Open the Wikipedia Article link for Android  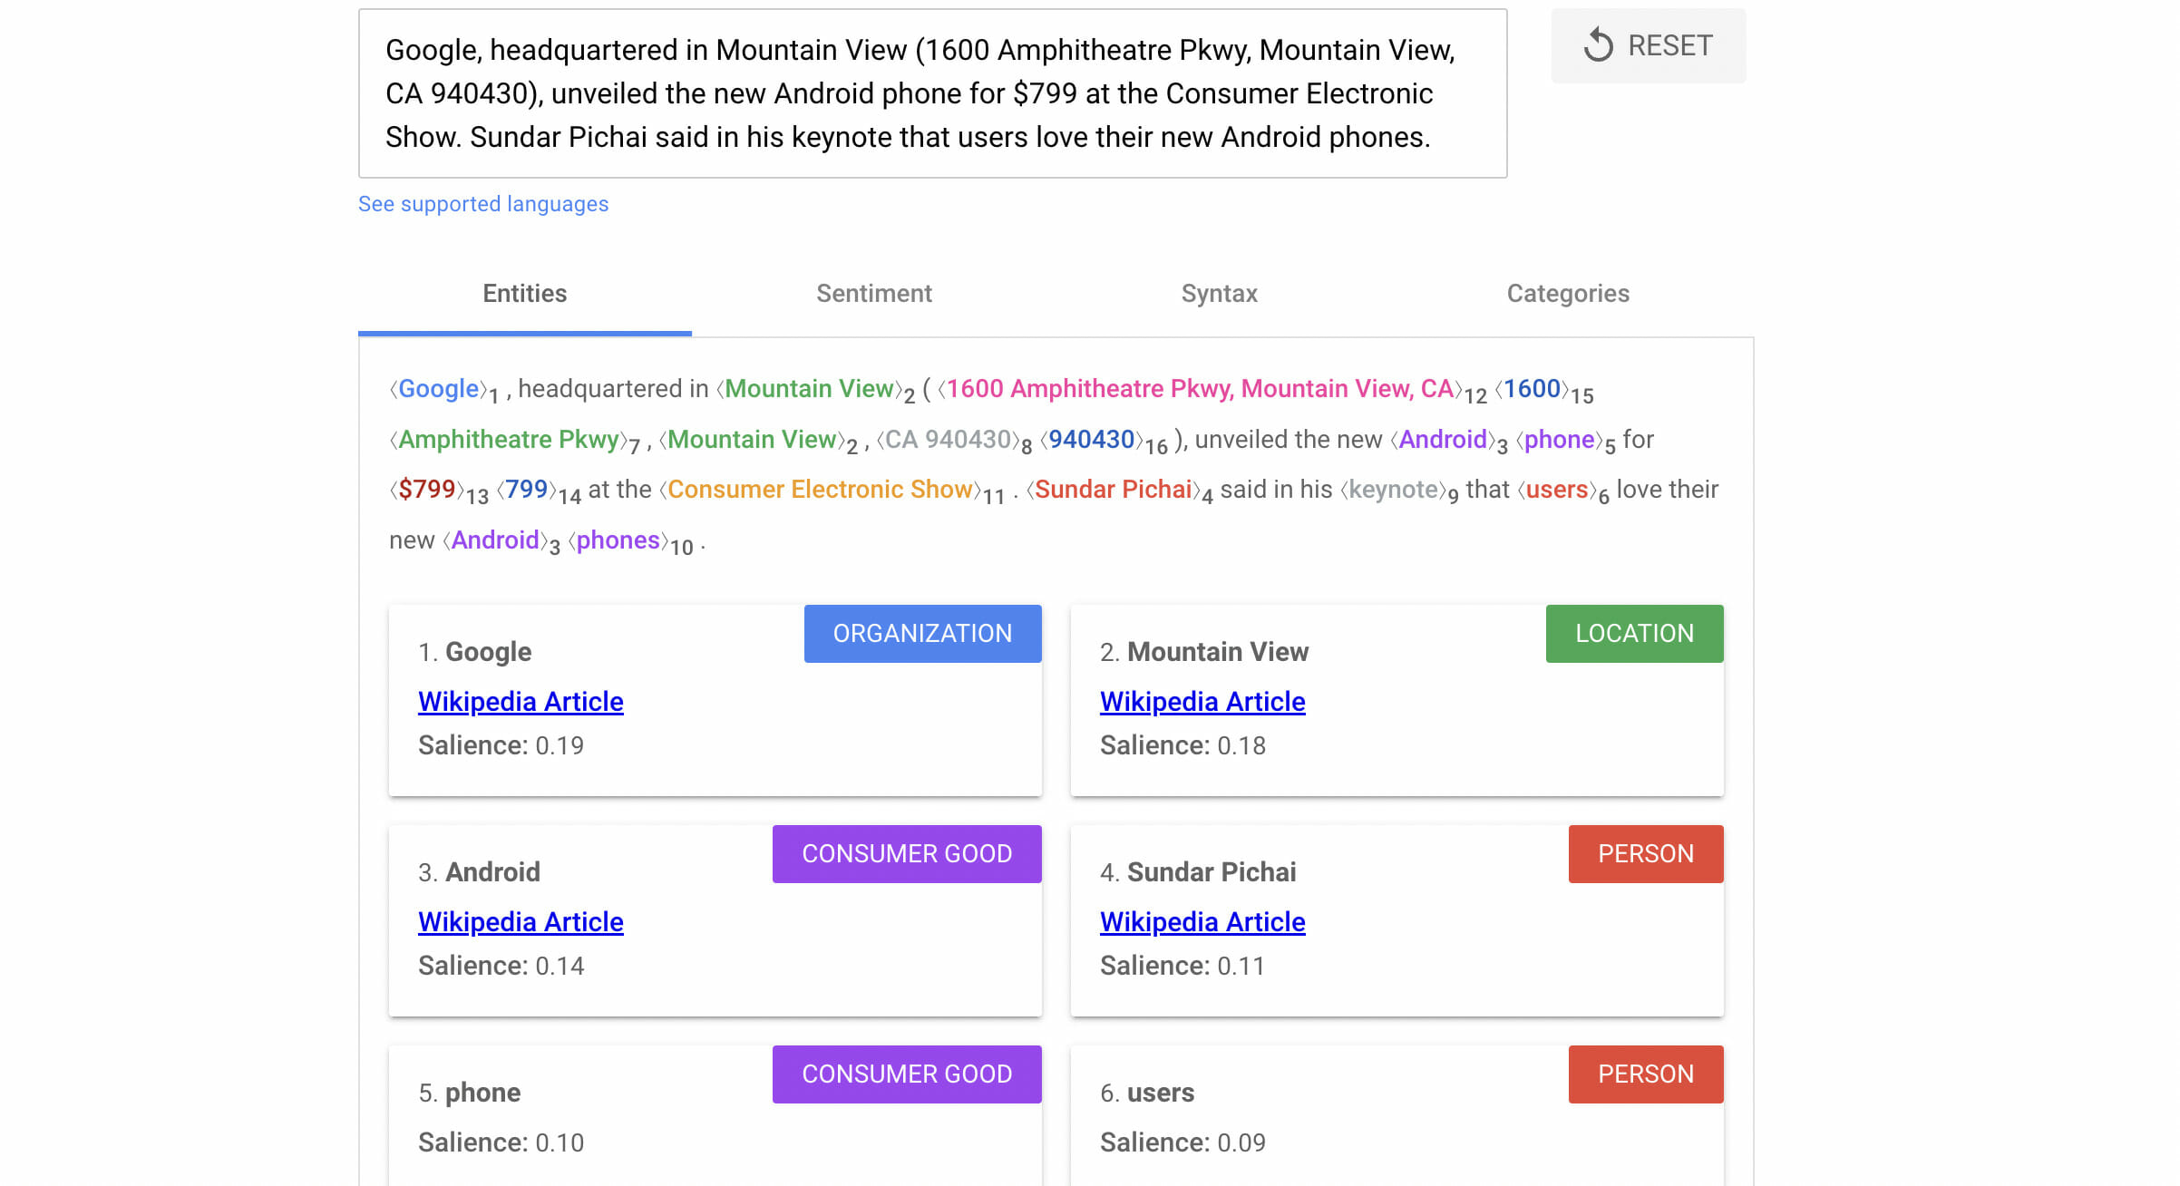[x=521, y=922]
